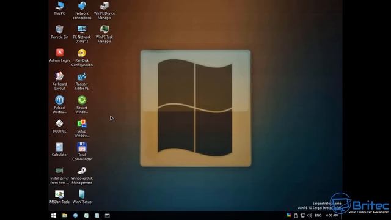The image size is (391, 220).
Task: Select Install driver from host icon
Action: pos(60,175)
